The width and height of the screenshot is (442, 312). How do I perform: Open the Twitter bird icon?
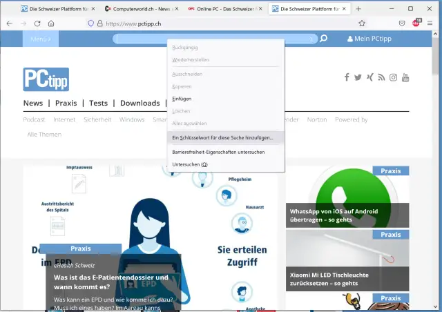click(358, 77)
